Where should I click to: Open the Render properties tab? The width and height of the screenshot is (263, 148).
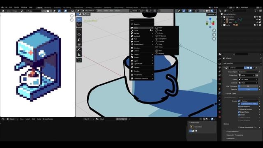point(219,64)
